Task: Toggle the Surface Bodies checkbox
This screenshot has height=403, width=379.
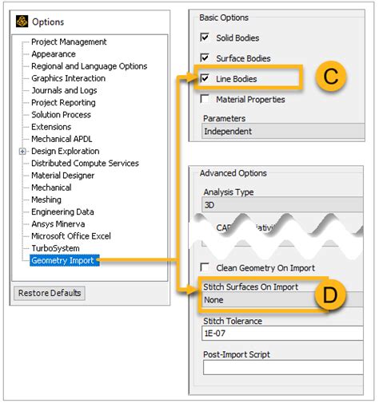Action: (205, 57)
